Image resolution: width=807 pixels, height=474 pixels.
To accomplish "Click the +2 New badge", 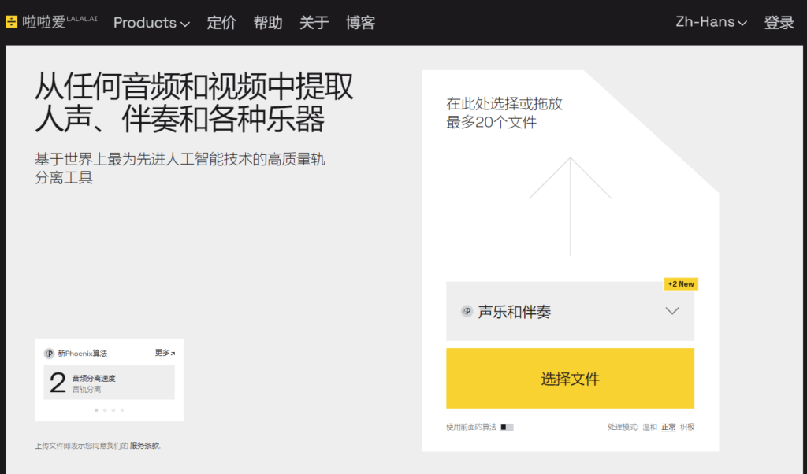I will tap(680, 283).
